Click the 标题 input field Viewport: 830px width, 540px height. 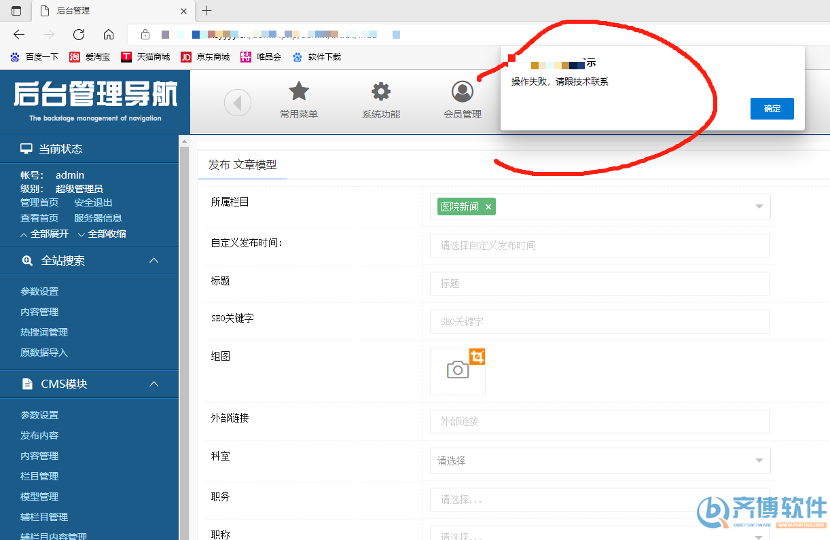coord(600,283)
